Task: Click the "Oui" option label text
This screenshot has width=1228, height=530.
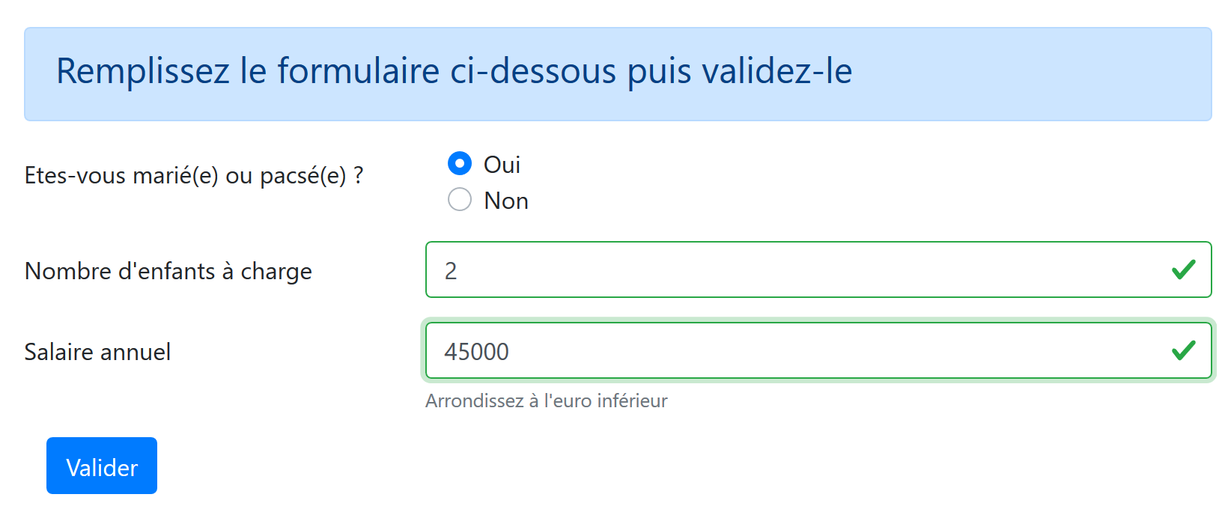Action: [x=502, y=165]
